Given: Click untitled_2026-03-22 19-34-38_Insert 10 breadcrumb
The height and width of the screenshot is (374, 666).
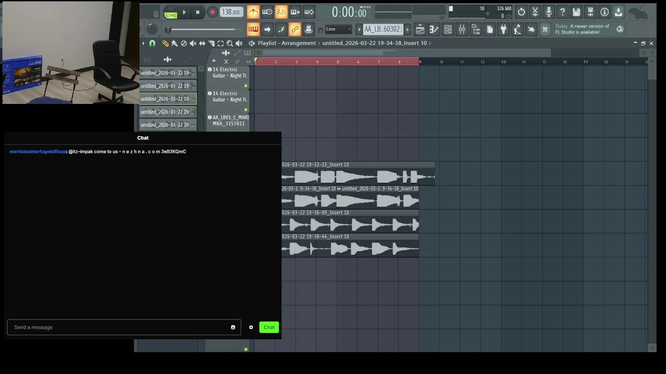Looking at the screenshot, I should point(374,43).
